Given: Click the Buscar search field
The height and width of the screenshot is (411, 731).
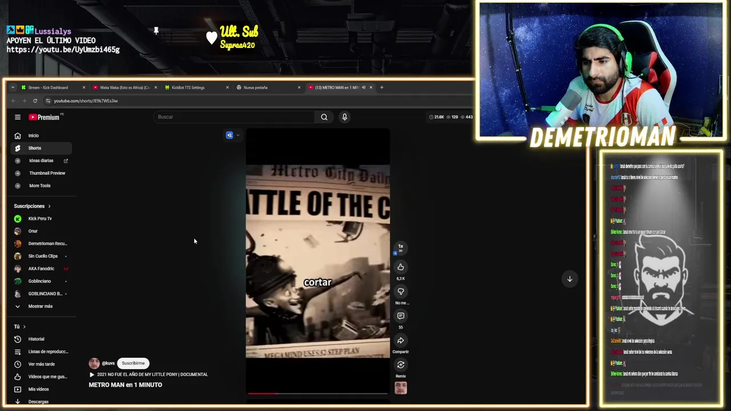Looking at the screenshot, I should coord(234,117).
